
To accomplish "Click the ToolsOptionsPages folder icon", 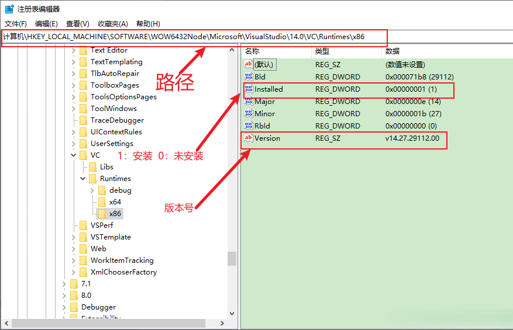I will pos(84,97).
